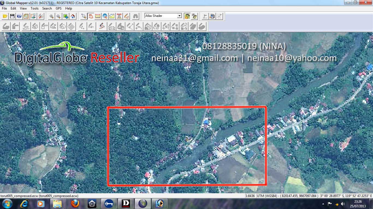This screenshot has height=209, width=373.
Task: Select the Zoom tool magnifier
Action: click(x=83, y=16)
